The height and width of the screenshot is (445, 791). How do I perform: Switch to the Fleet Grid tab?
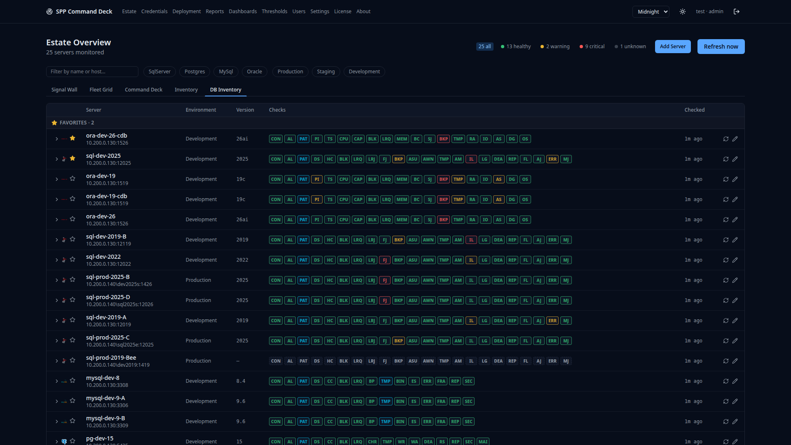point(101,90)
